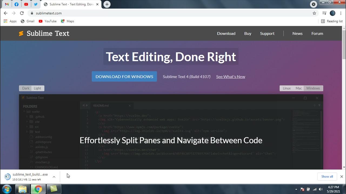Collapse the svelte folder in the sidebar preview
Screen dimensions: 346x194
[x=25, y=112]
